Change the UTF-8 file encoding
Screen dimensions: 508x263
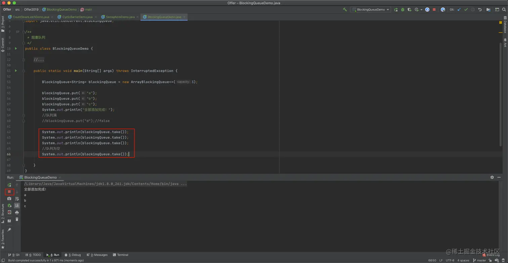450,260
